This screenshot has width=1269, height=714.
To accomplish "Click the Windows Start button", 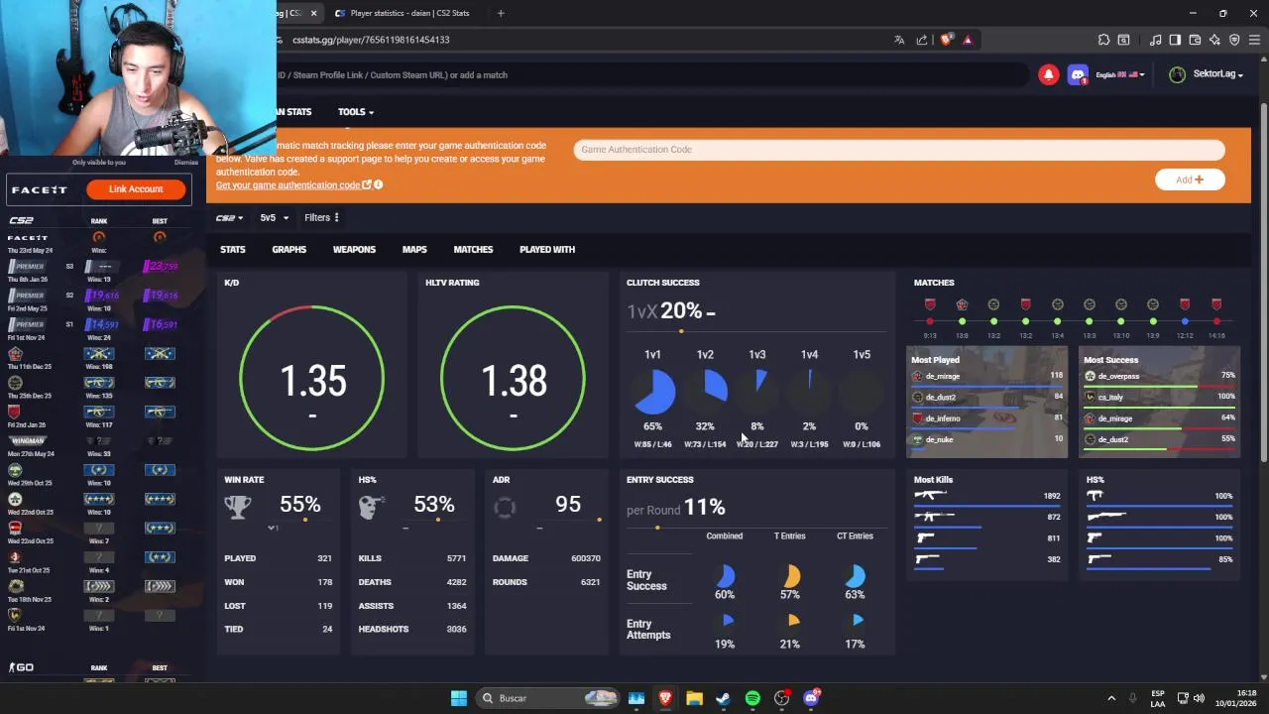I will click(x=458, y=698).
